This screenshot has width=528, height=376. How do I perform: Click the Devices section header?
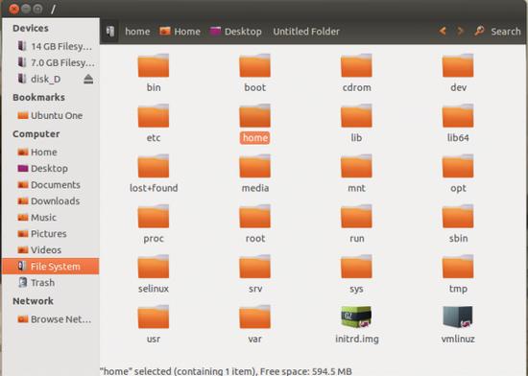click(31, 28)
